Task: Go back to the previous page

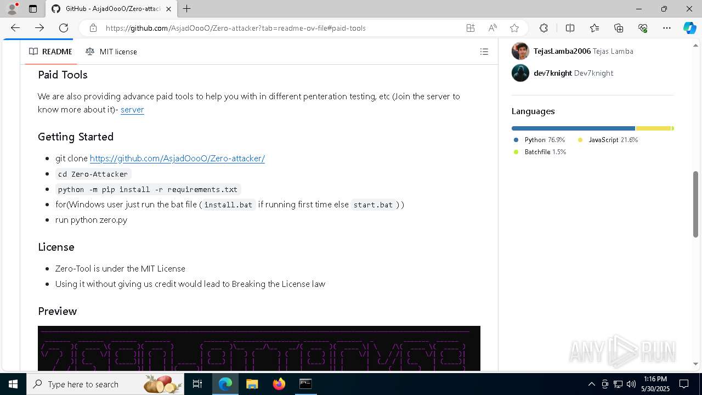Action: tap(15, 28)
